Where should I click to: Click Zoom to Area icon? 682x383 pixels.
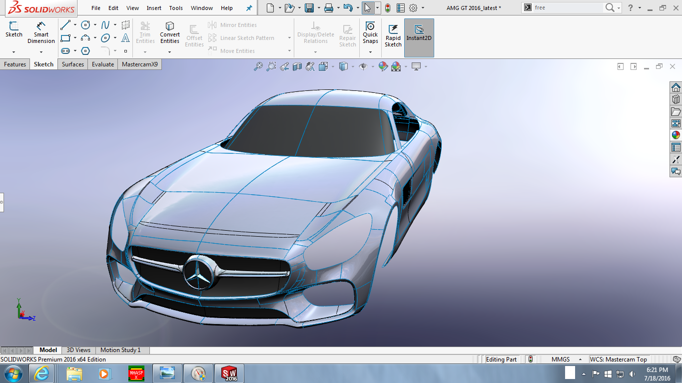271,66
